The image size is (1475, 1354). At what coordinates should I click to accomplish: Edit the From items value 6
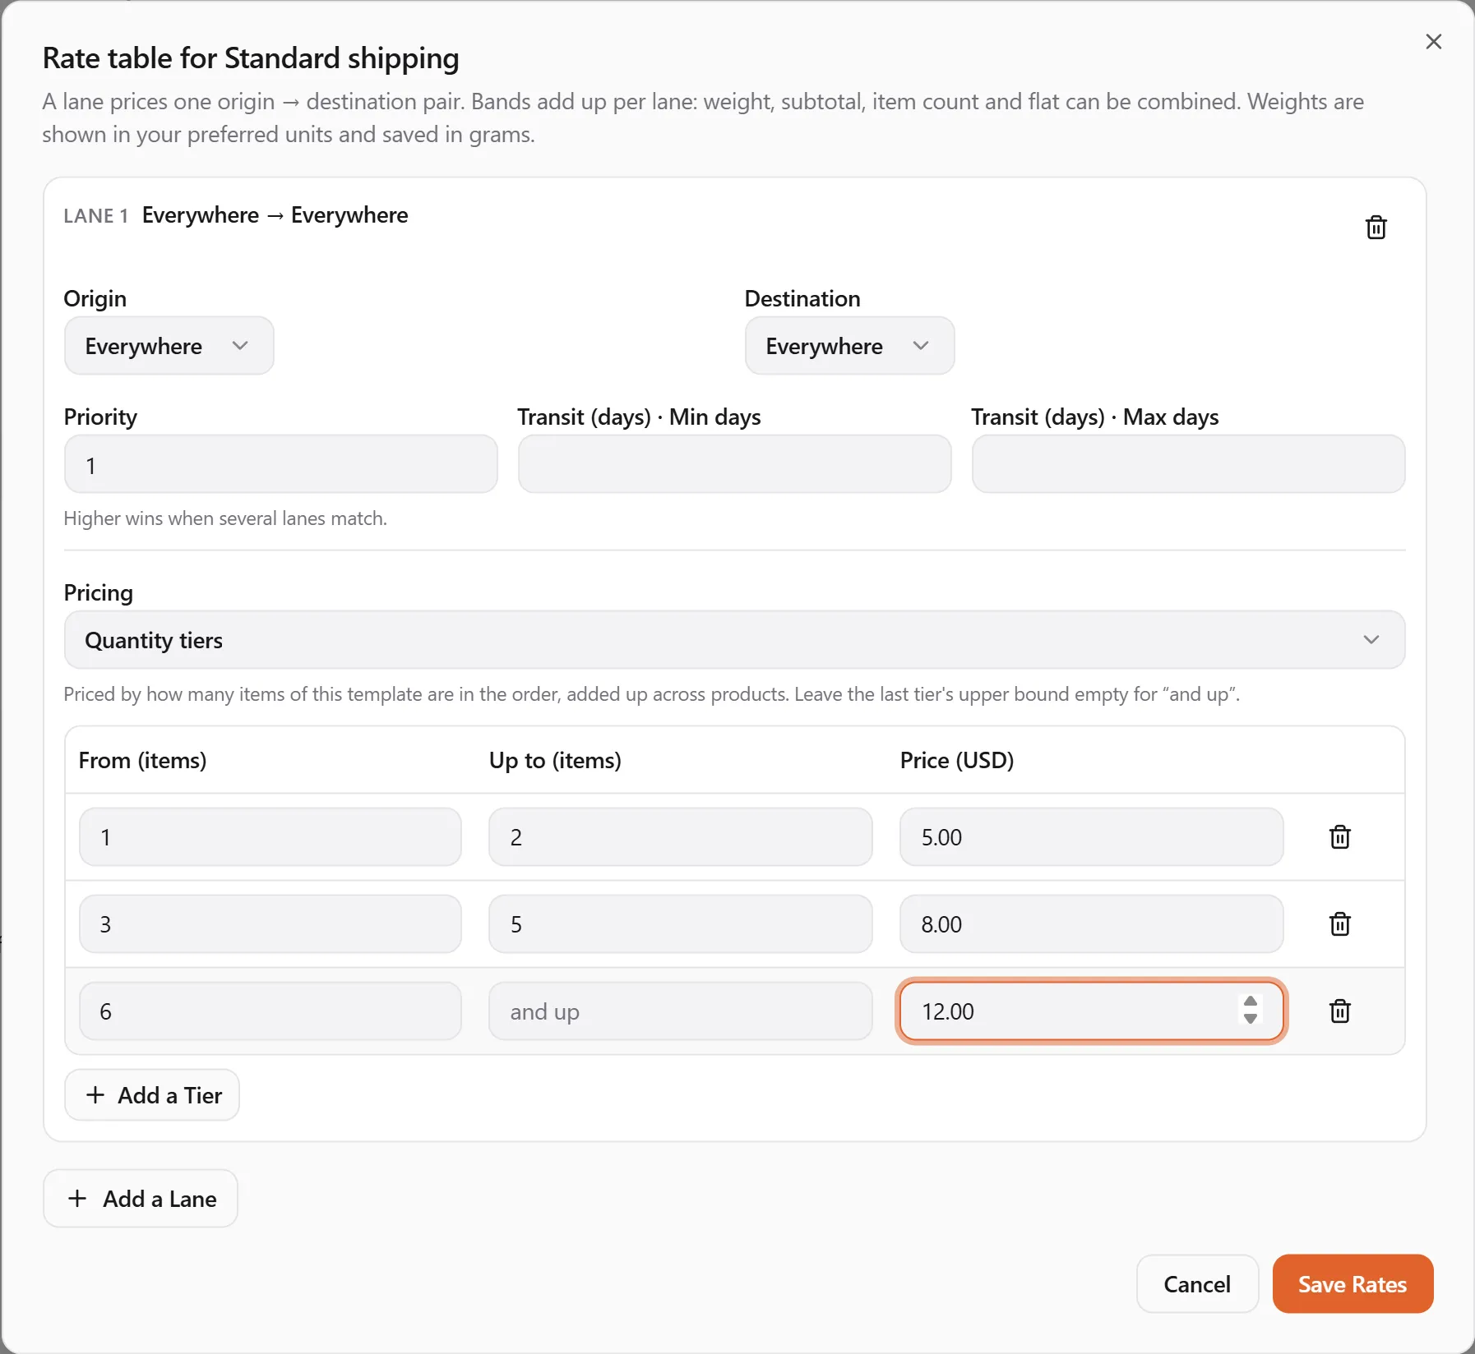(x=270, y=1011)
